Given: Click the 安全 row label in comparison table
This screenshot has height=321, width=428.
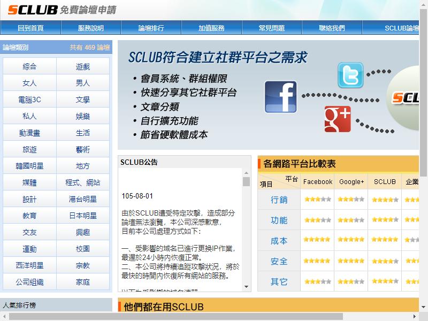Looking at the screenshot, I should click(x=279, y=261).
